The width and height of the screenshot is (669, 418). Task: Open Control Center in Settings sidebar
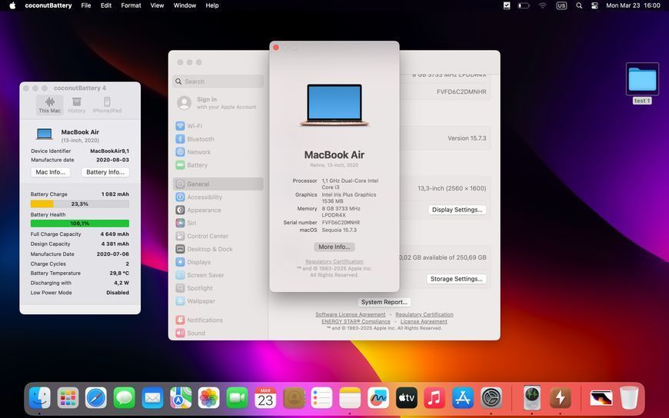218,237
